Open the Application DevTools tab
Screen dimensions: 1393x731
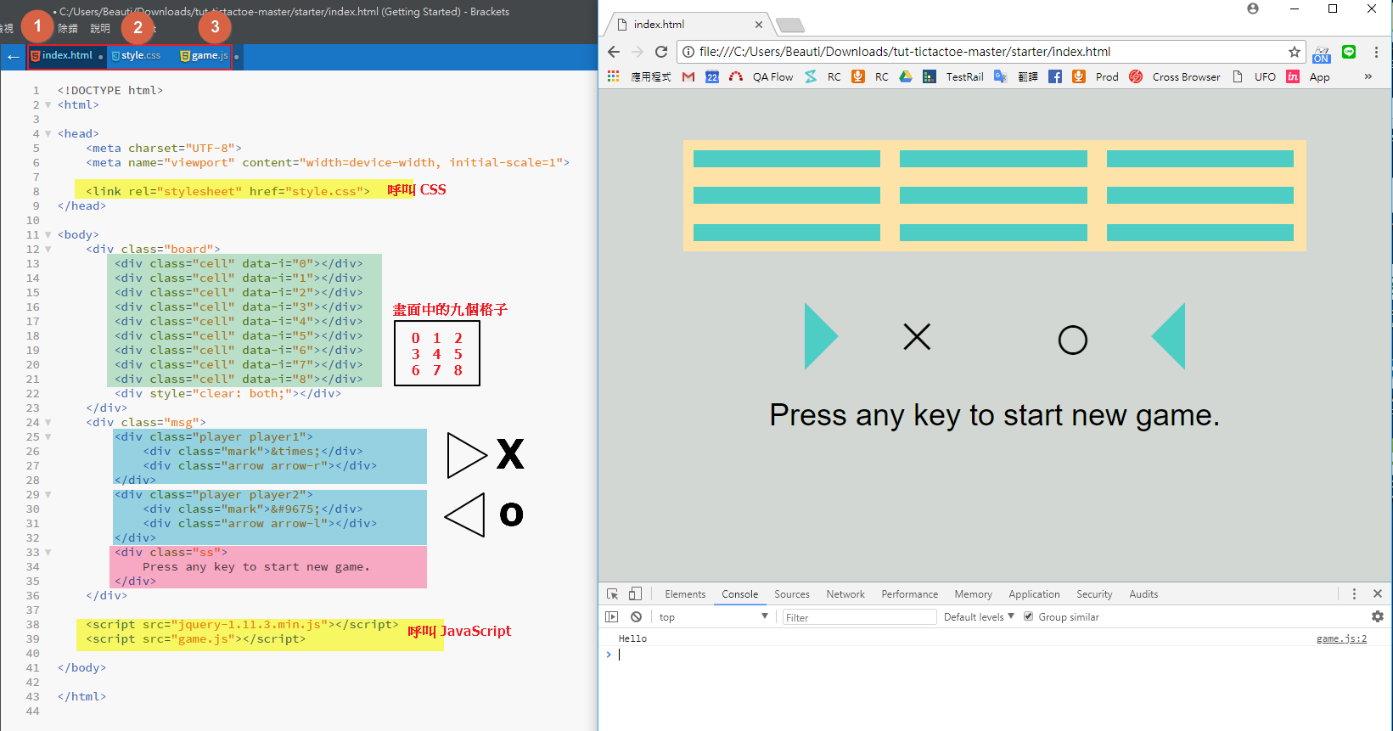coord(1034,594)
